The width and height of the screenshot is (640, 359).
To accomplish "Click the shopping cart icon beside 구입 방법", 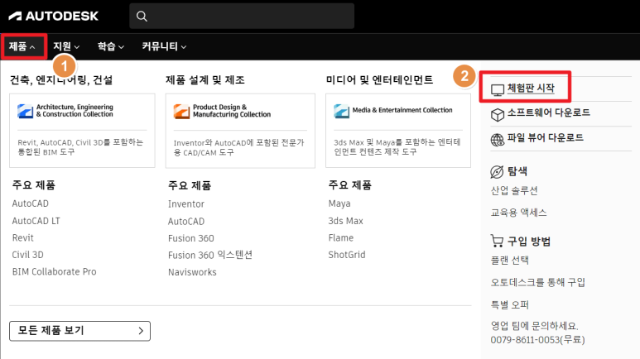I will [497, 241].
